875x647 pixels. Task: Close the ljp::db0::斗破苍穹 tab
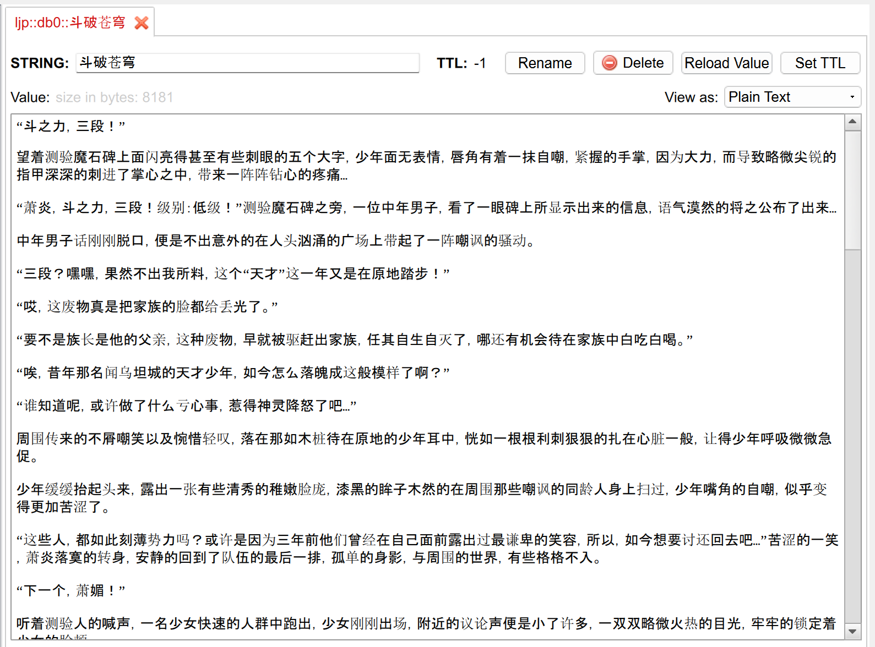point(142,23)
